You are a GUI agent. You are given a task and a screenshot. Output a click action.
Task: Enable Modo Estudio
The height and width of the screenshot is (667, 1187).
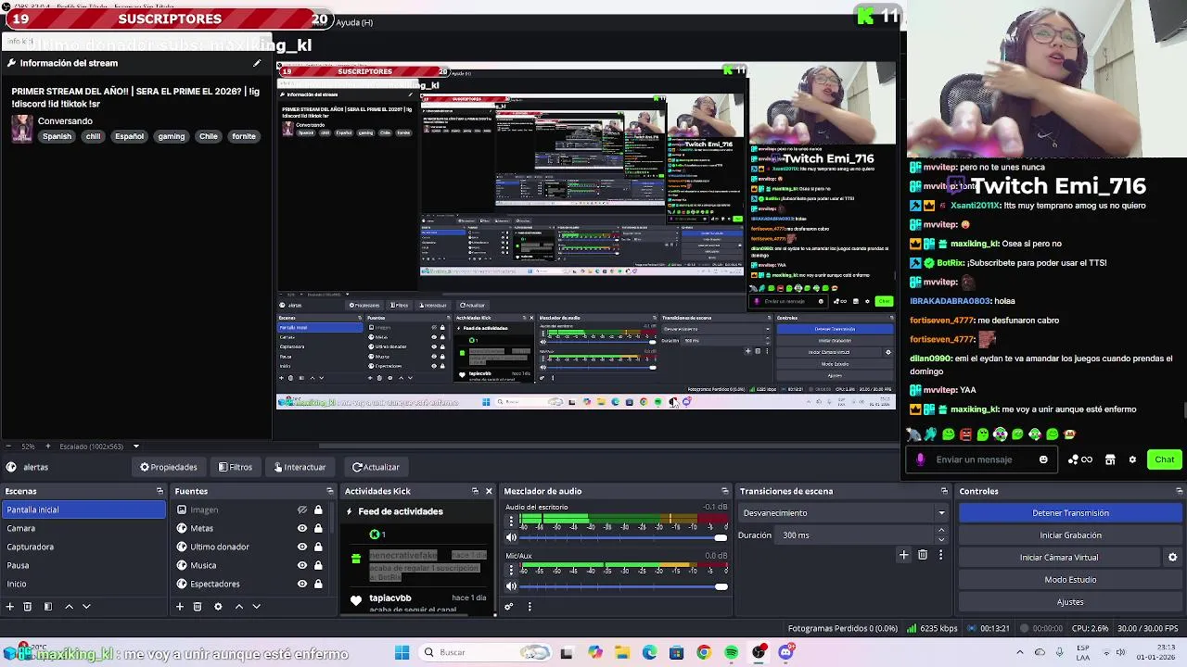click(x=1070, y=580)
